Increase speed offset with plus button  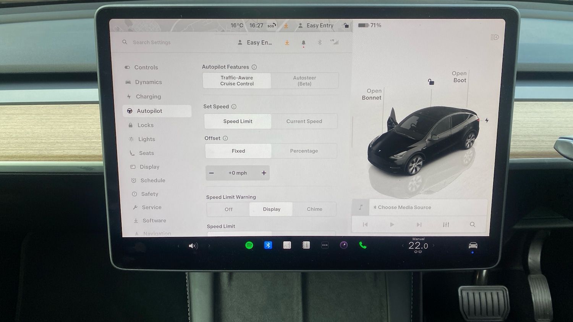tap(264, 173)
